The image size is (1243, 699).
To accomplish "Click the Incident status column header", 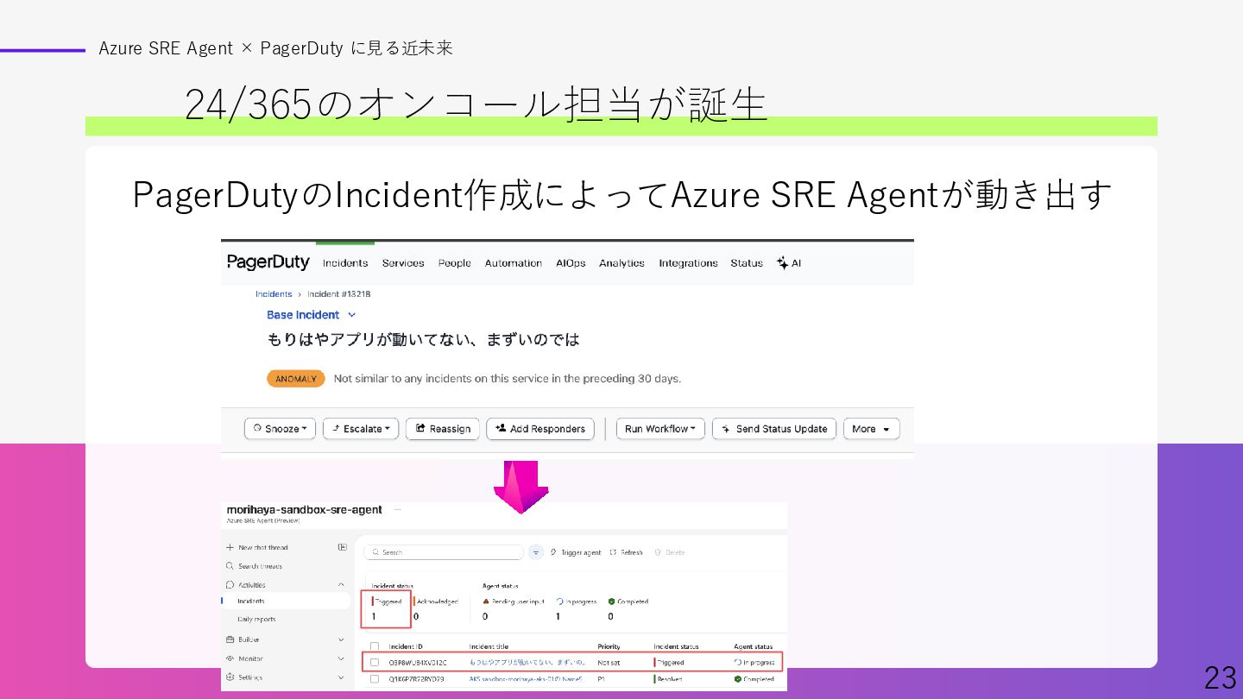I will click(x=676, y=646).
